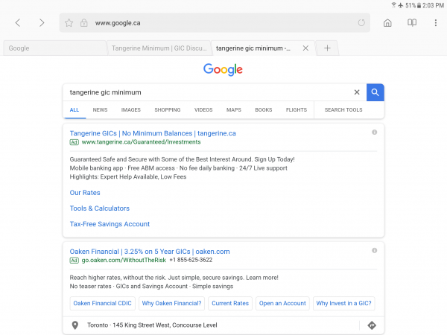This screenshot has height=335, width=447.
Task: Open the Search Tools options
Action: [343, 110]
